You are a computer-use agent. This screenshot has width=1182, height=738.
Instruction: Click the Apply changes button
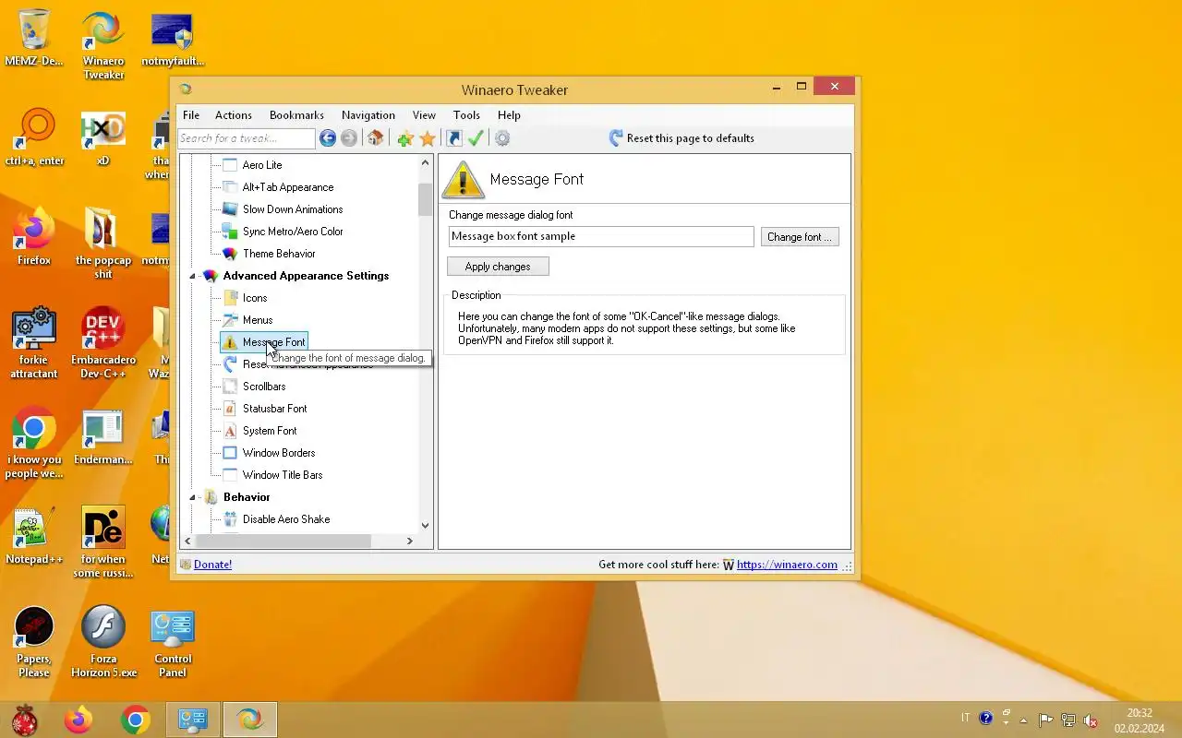coord(498,267)
